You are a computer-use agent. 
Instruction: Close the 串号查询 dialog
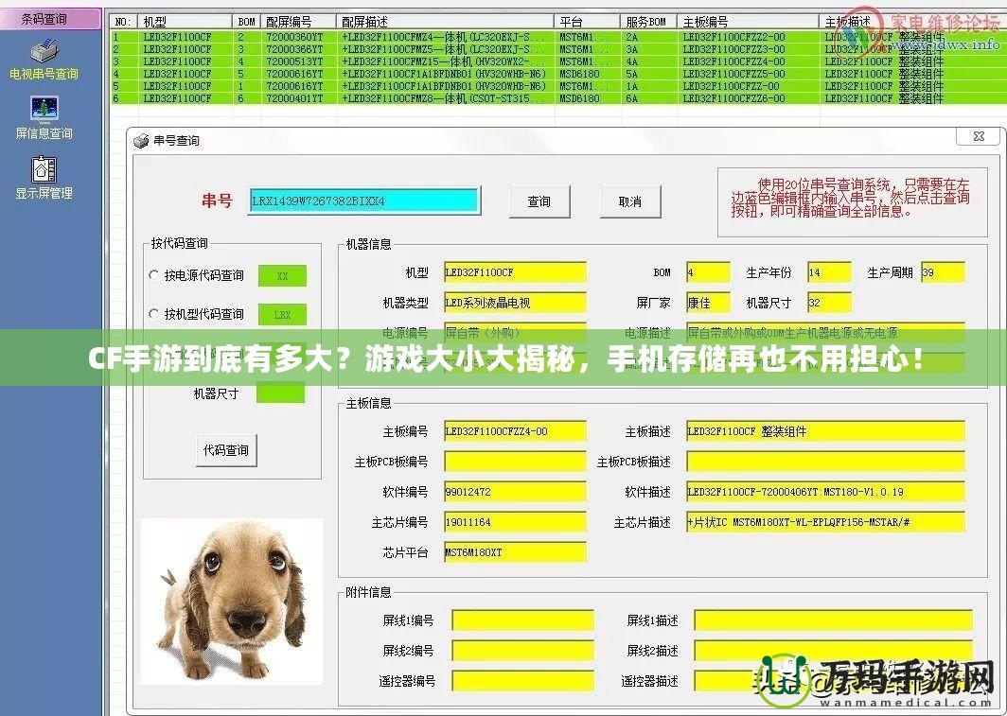pyautogui.click(x=978, y=136)
